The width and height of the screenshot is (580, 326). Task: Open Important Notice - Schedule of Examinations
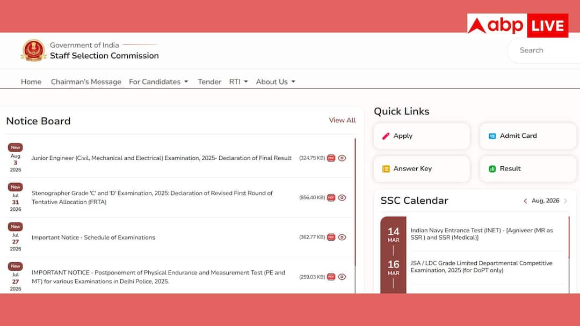[93, 238]
